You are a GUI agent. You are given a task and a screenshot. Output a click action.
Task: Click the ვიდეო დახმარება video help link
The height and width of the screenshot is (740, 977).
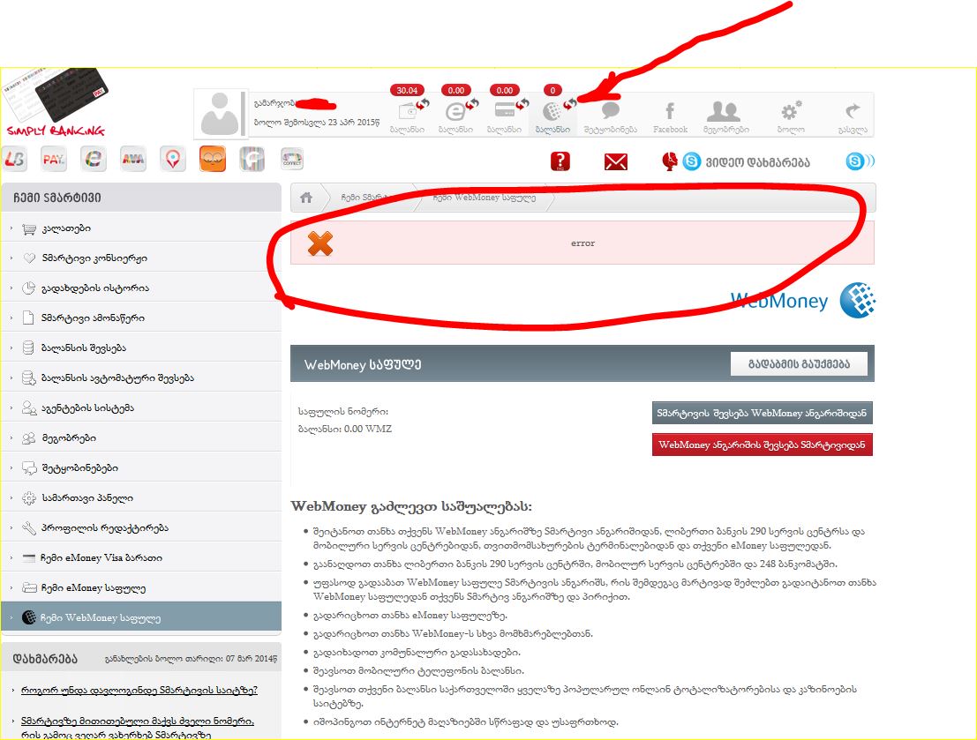757,162
